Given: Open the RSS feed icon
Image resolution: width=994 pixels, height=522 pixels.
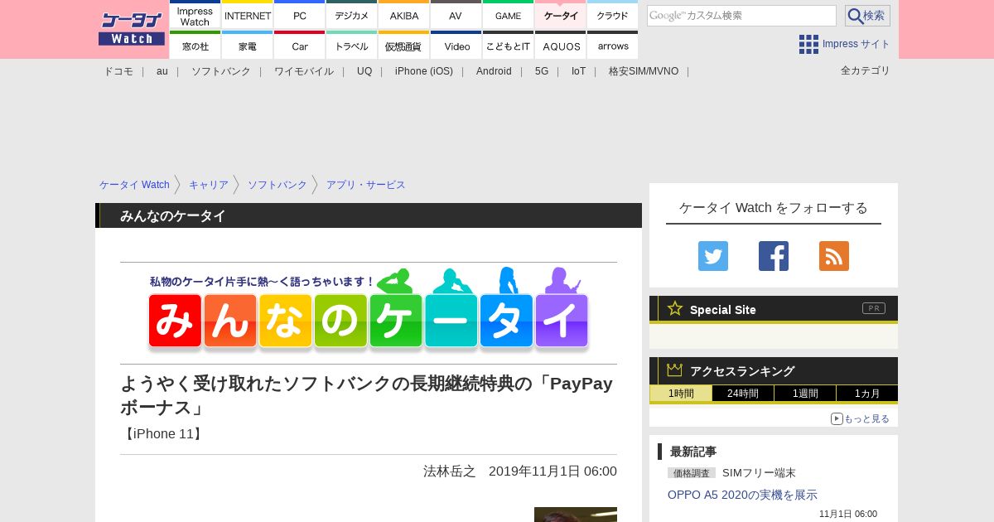Looking at the screenshot, I should pyautogui.click(x=834, y=256).
